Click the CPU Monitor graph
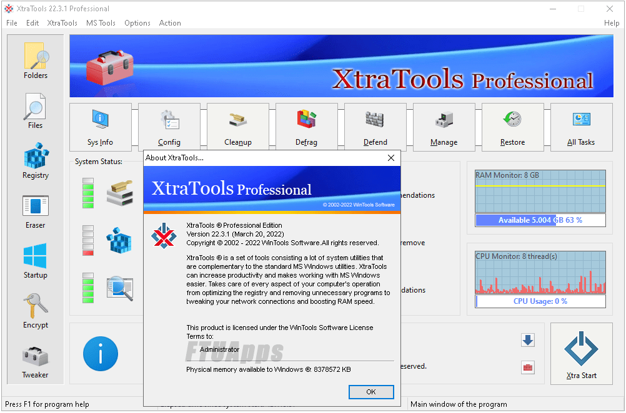The image size is (626, 413). pos(540,272)
